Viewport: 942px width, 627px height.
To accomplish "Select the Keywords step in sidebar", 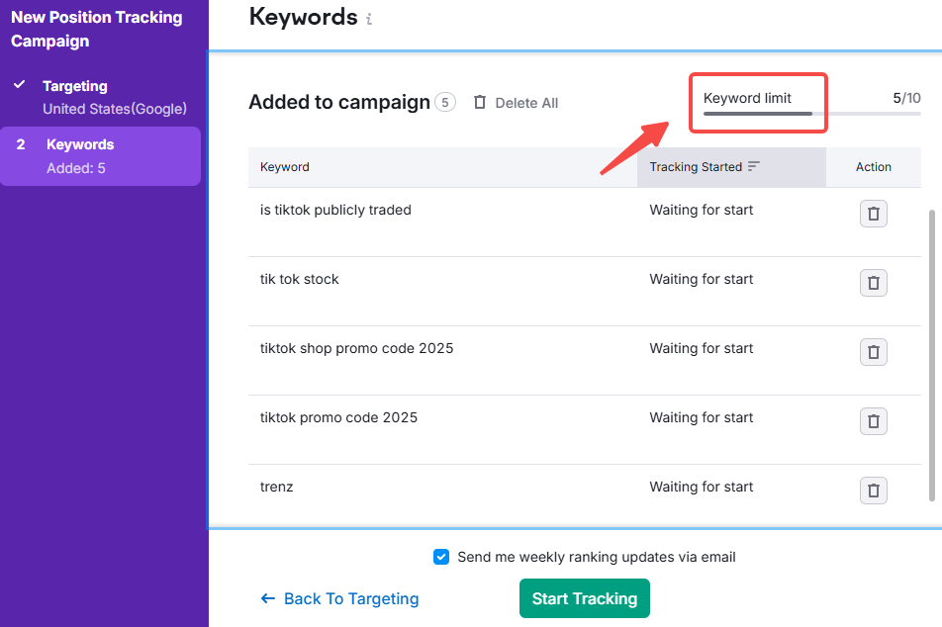I will tap(80, 144).
